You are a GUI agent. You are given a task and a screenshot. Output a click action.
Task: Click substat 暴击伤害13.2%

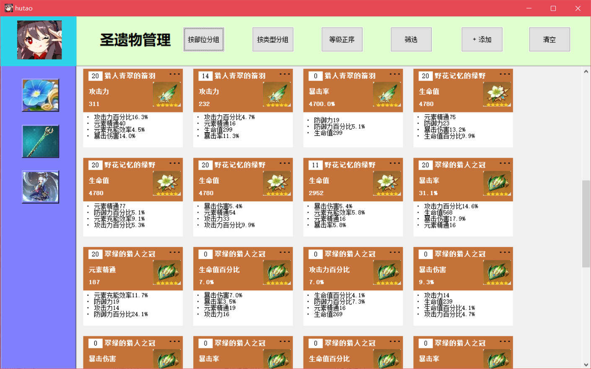click(x=445, y=130)
